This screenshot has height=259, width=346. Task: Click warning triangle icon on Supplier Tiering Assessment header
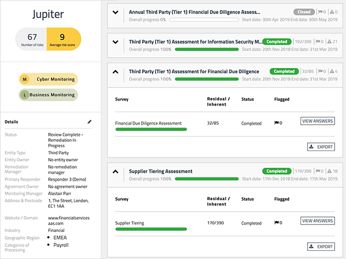tap(329, 172)
